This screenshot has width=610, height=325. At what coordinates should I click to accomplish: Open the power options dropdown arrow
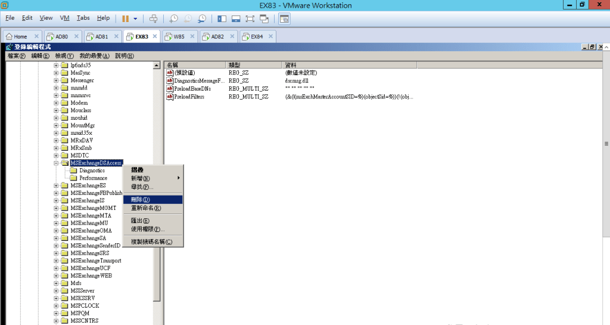pyautogui.click(x=135, y=18)
